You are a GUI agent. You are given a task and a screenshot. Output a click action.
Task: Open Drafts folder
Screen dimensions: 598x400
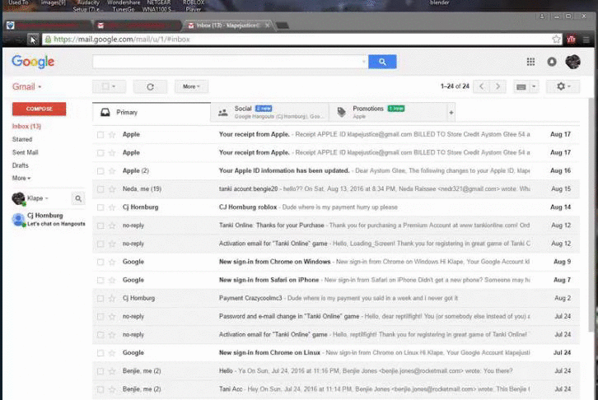21,165
